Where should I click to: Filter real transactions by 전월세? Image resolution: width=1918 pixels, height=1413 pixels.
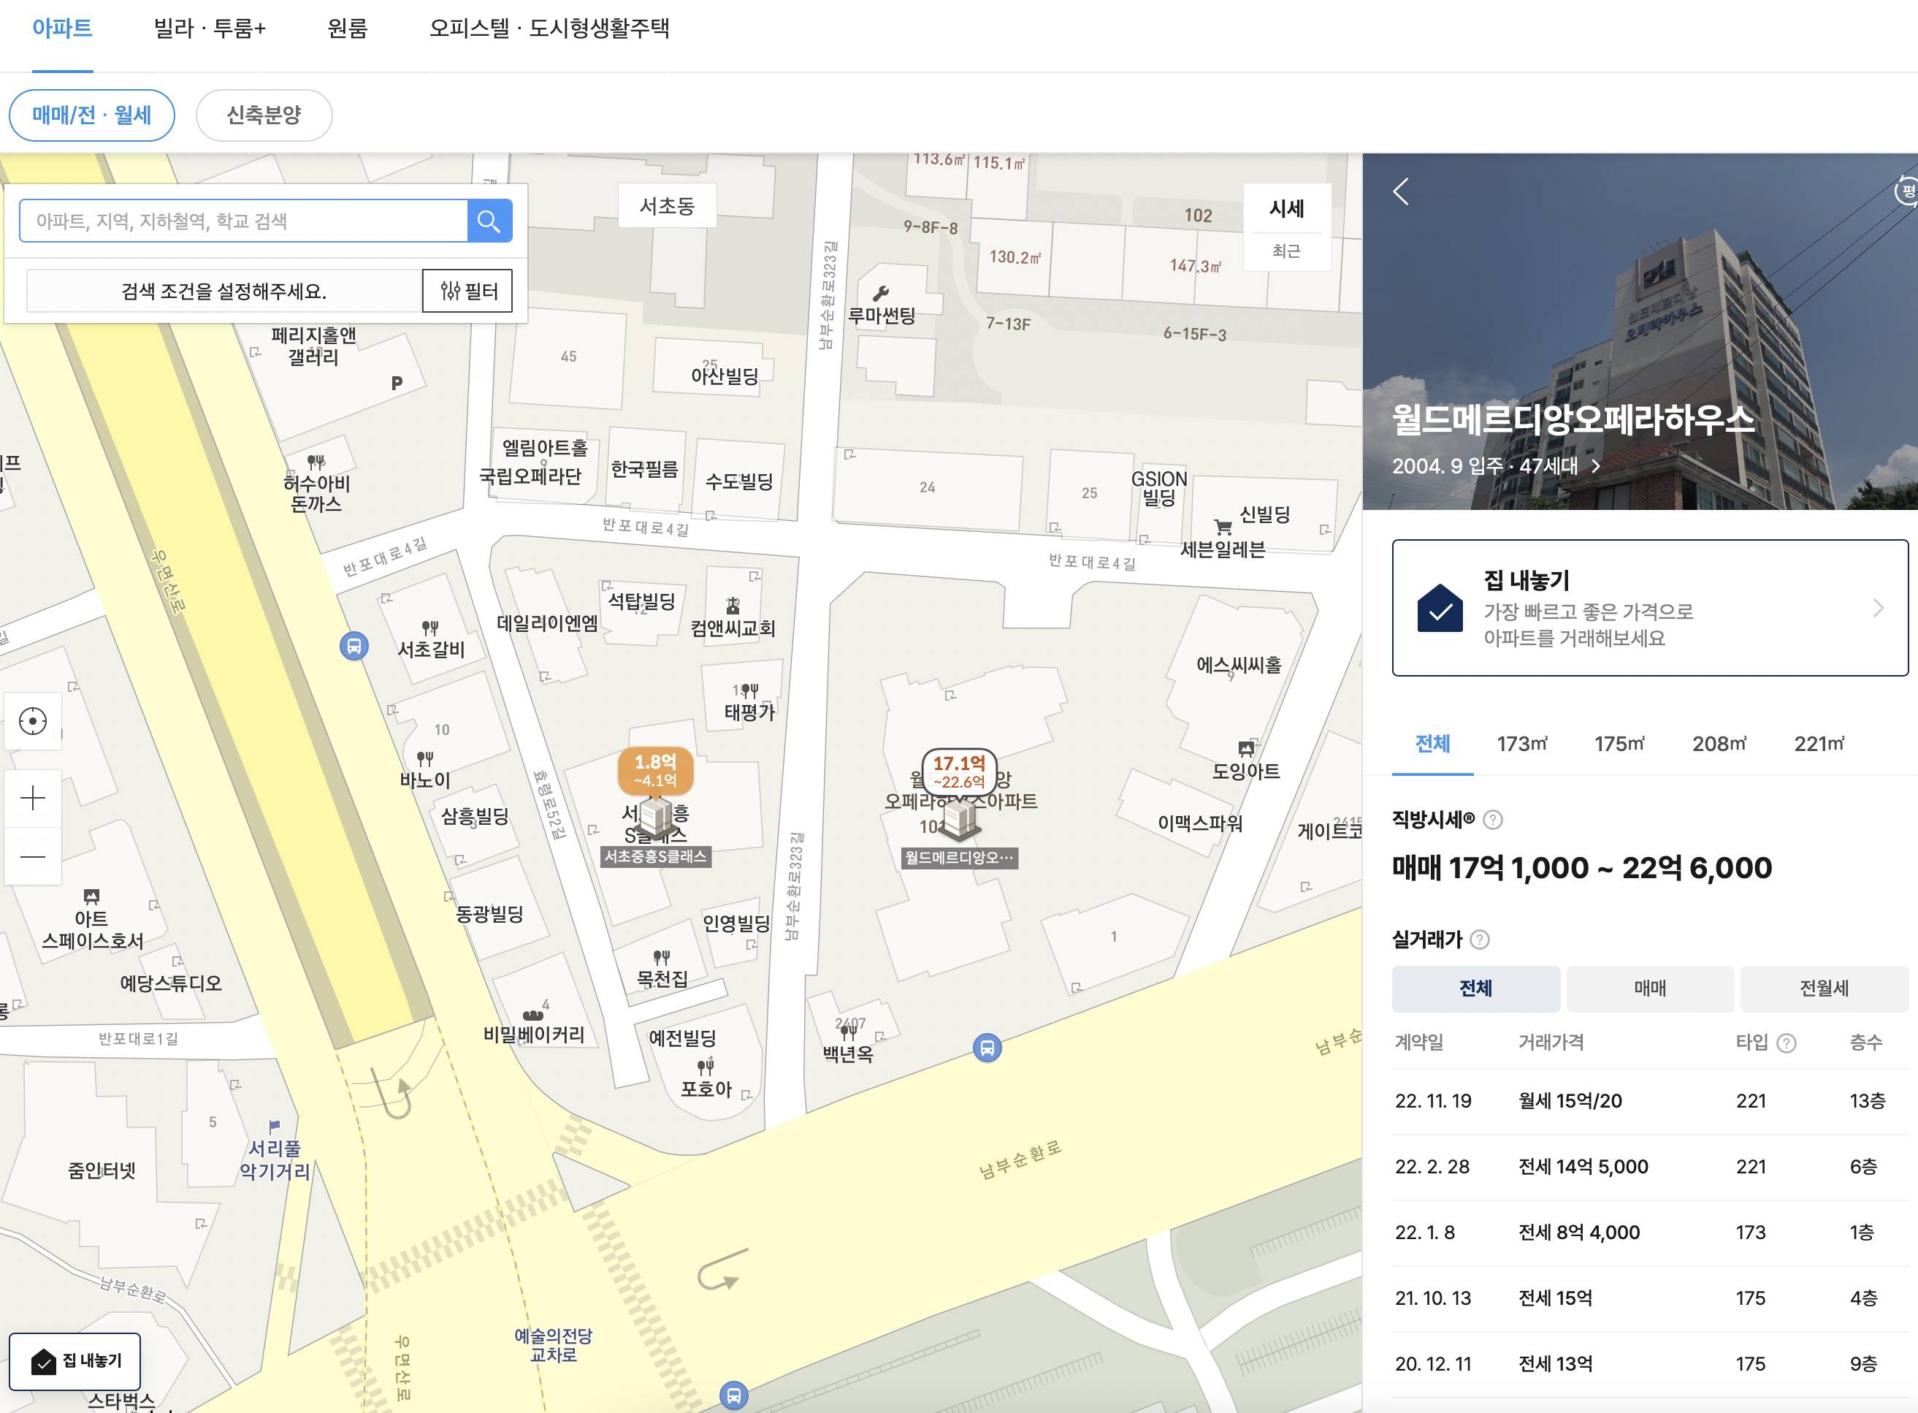(x=1823, y=989)
